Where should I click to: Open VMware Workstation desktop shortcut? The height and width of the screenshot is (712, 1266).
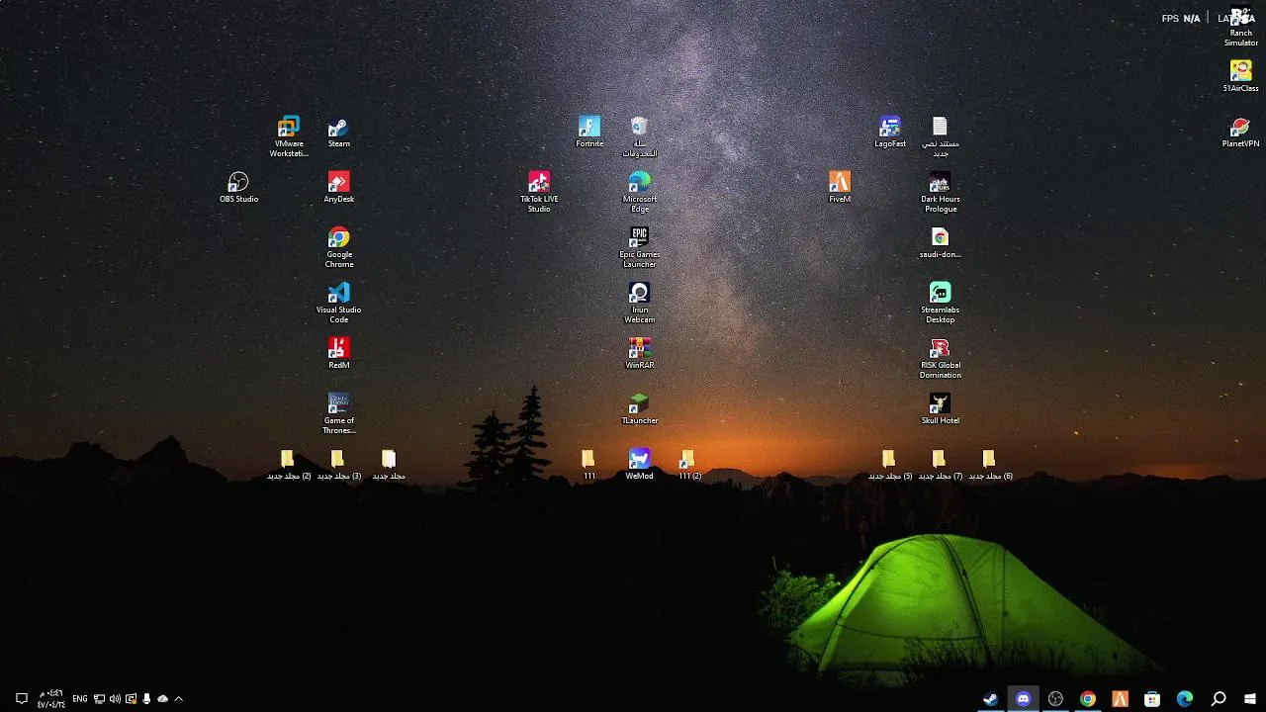tap(289, 136)
